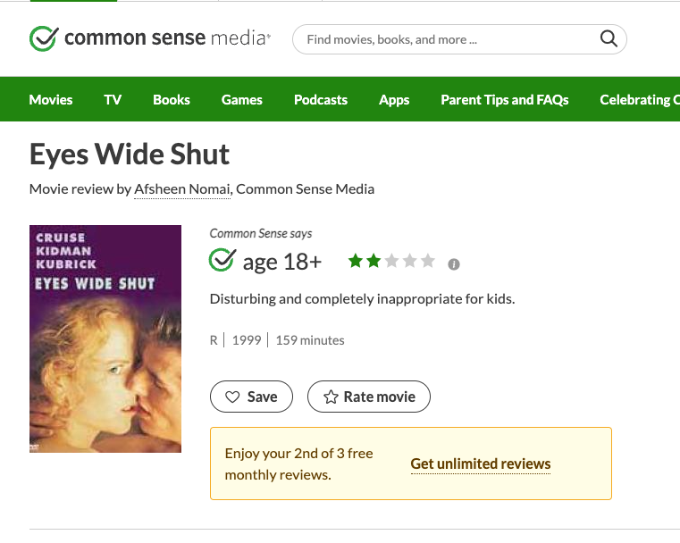Image resolution: width=680 pixels, height=543 pixels.
Task: Open the TV menu
Action: point(113,100)
